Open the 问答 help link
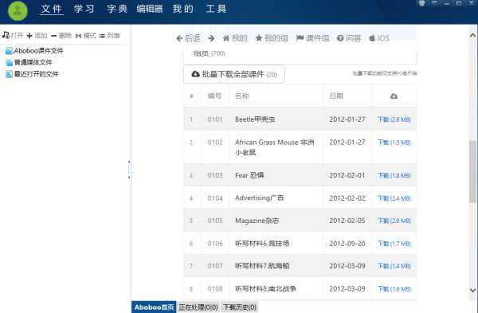Screen dimensions: 478x313 349,38
